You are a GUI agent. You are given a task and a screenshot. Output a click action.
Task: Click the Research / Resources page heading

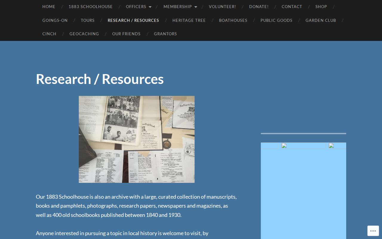point(100,79)
